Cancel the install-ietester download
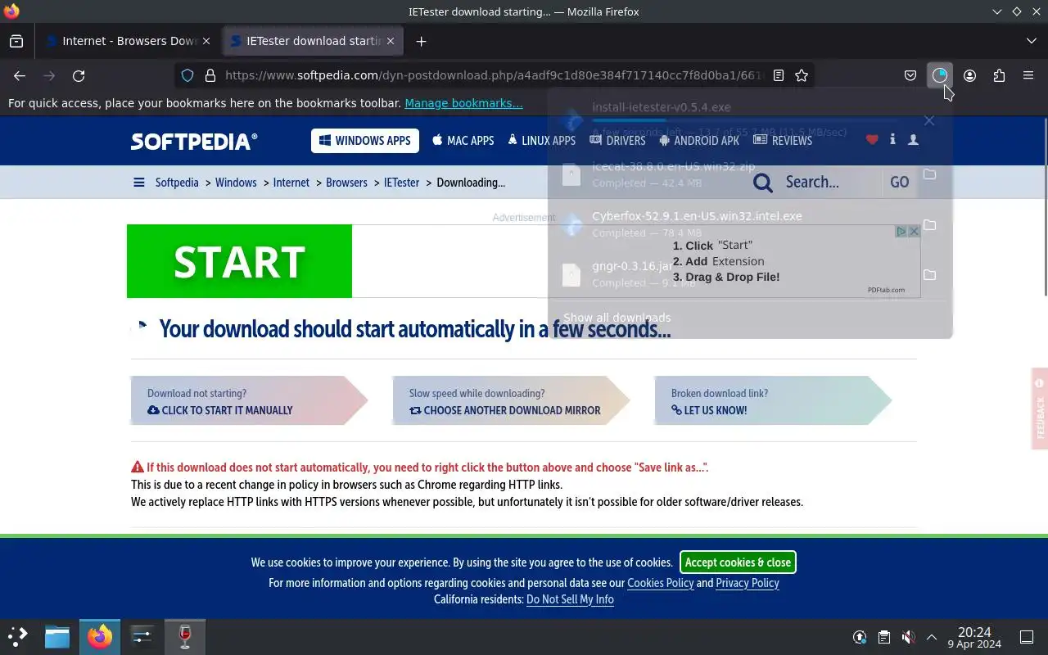Screen dimensions: 1048x655 [929, 120]
